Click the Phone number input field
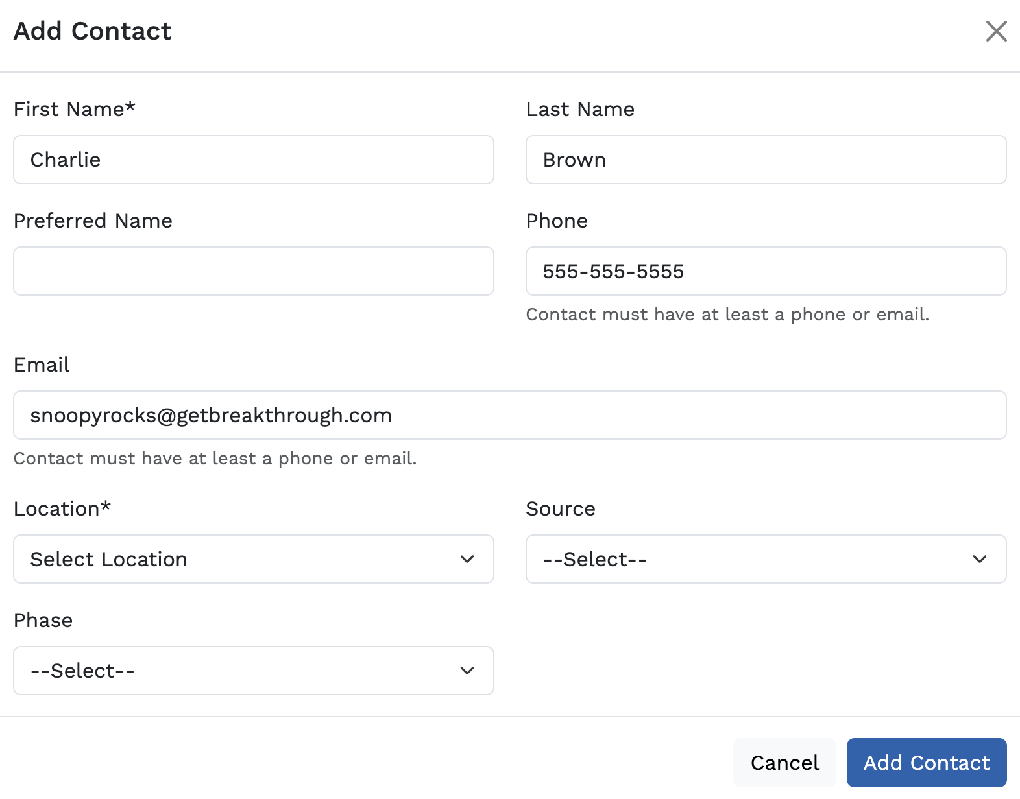The image size is (1020, 799). [766, 271]
